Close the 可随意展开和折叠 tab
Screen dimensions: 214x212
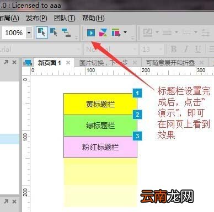[x=202, y=63]
